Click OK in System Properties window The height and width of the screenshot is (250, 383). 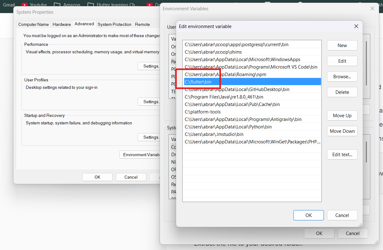(x=97, y=177)
